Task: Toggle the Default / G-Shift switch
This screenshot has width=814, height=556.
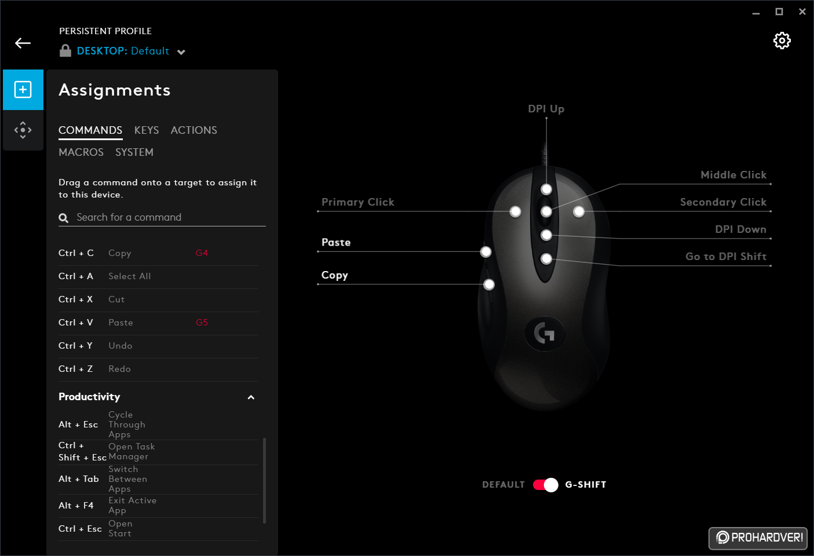Action: [545, 485]
